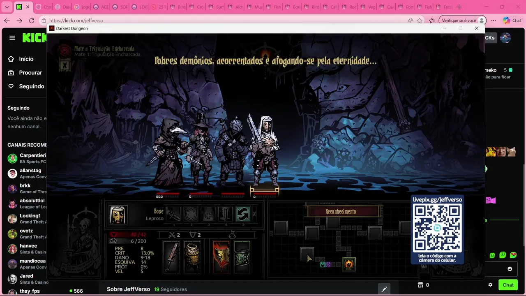The height and width of the screenshot is (296, 526).
Task: Click the torch room on the map
Action: click(x=348, y=264)
